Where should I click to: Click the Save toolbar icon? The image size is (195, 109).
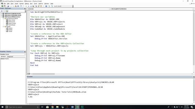point(8,6)
